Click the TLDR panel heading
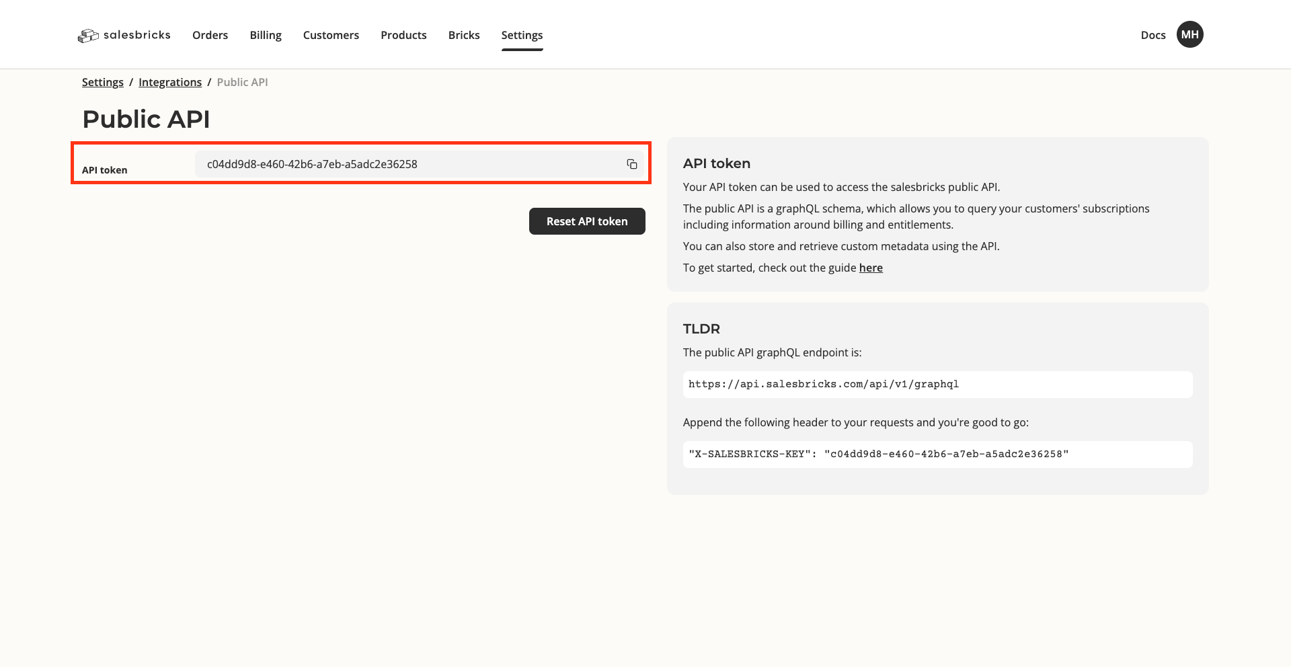Viewport: 1291px width, 667px height. click(701, 329)
